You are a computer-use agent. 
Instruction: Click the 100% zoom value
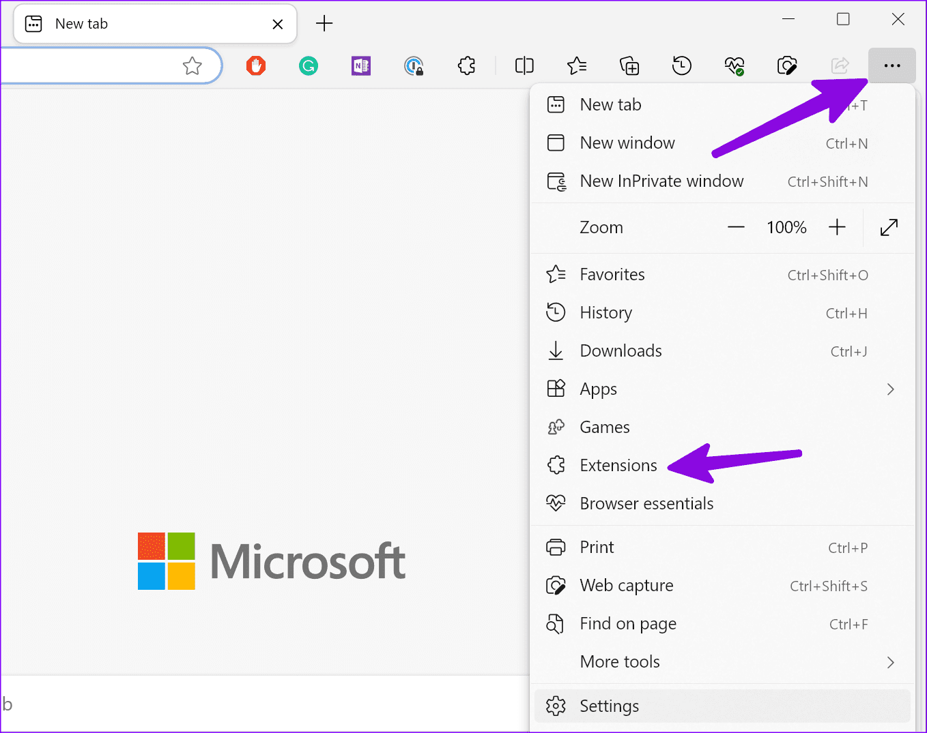click(x=786, y=227)
